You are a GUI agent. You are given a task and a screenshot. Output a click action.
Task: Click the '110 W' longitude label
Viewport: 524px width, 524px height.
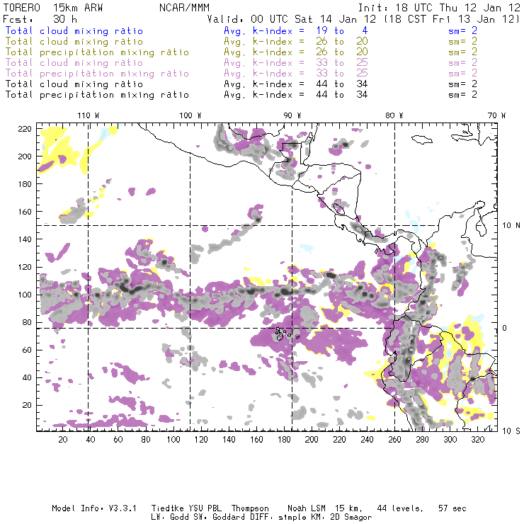pos(89,115)
